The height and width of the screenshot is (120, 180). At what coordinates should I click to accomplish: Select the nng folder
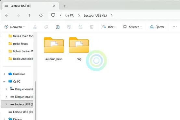coord(79,49)
